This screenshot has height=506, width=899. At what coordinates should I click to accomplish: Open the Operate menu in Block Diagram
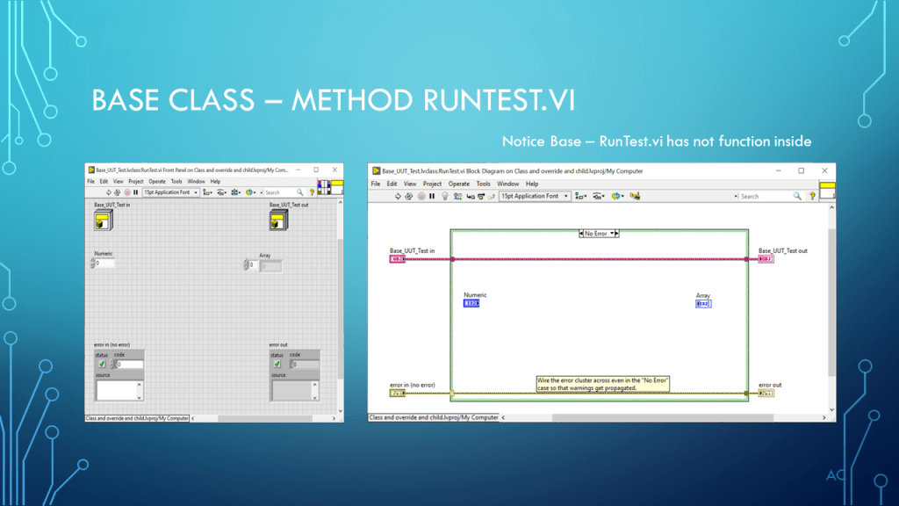[x=459, y=184]
